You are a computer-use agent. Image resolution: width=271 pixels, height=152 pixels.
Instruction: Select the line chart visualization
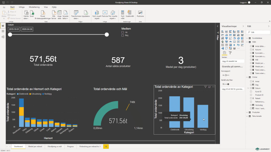click(222, 35)
